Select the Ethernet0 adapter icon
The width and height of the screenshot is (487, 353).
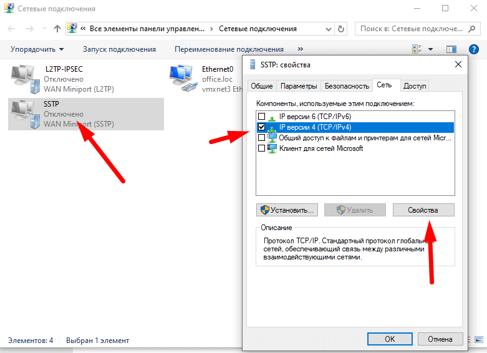coord(183,79)
